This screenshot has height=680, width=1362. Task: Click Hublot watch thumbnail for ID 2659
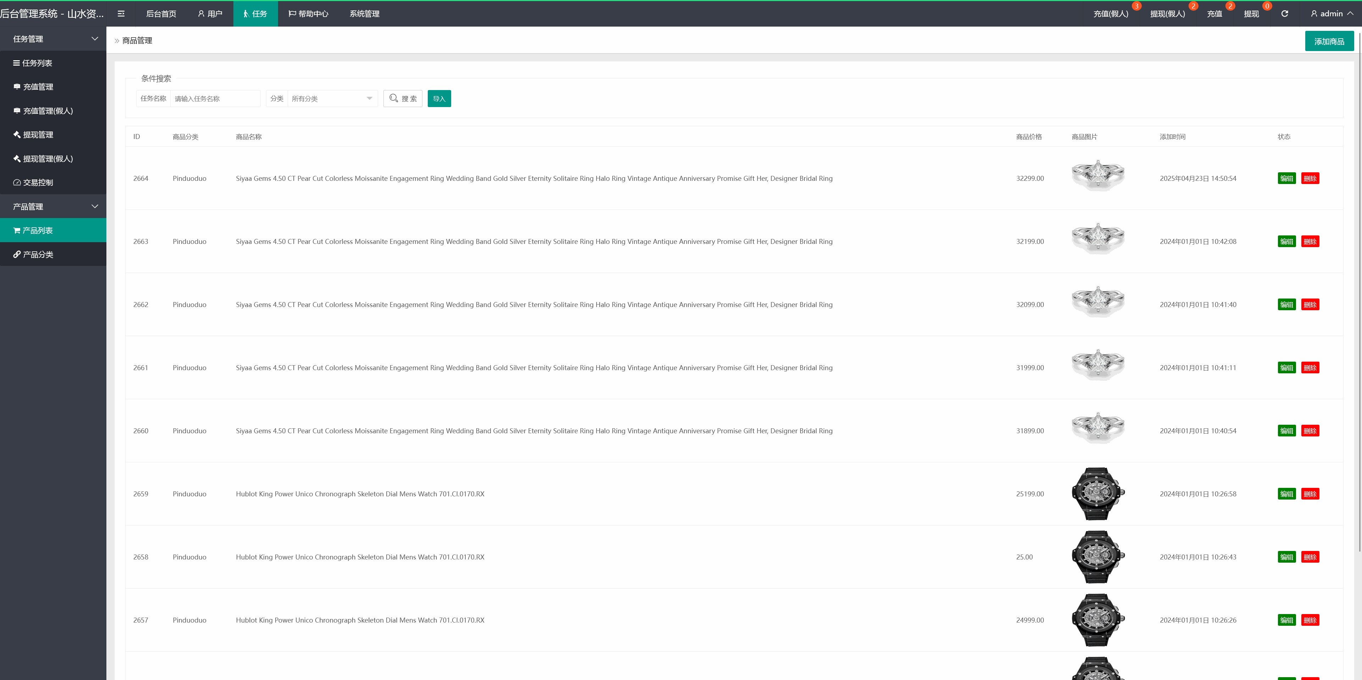tap(1098, 494)
